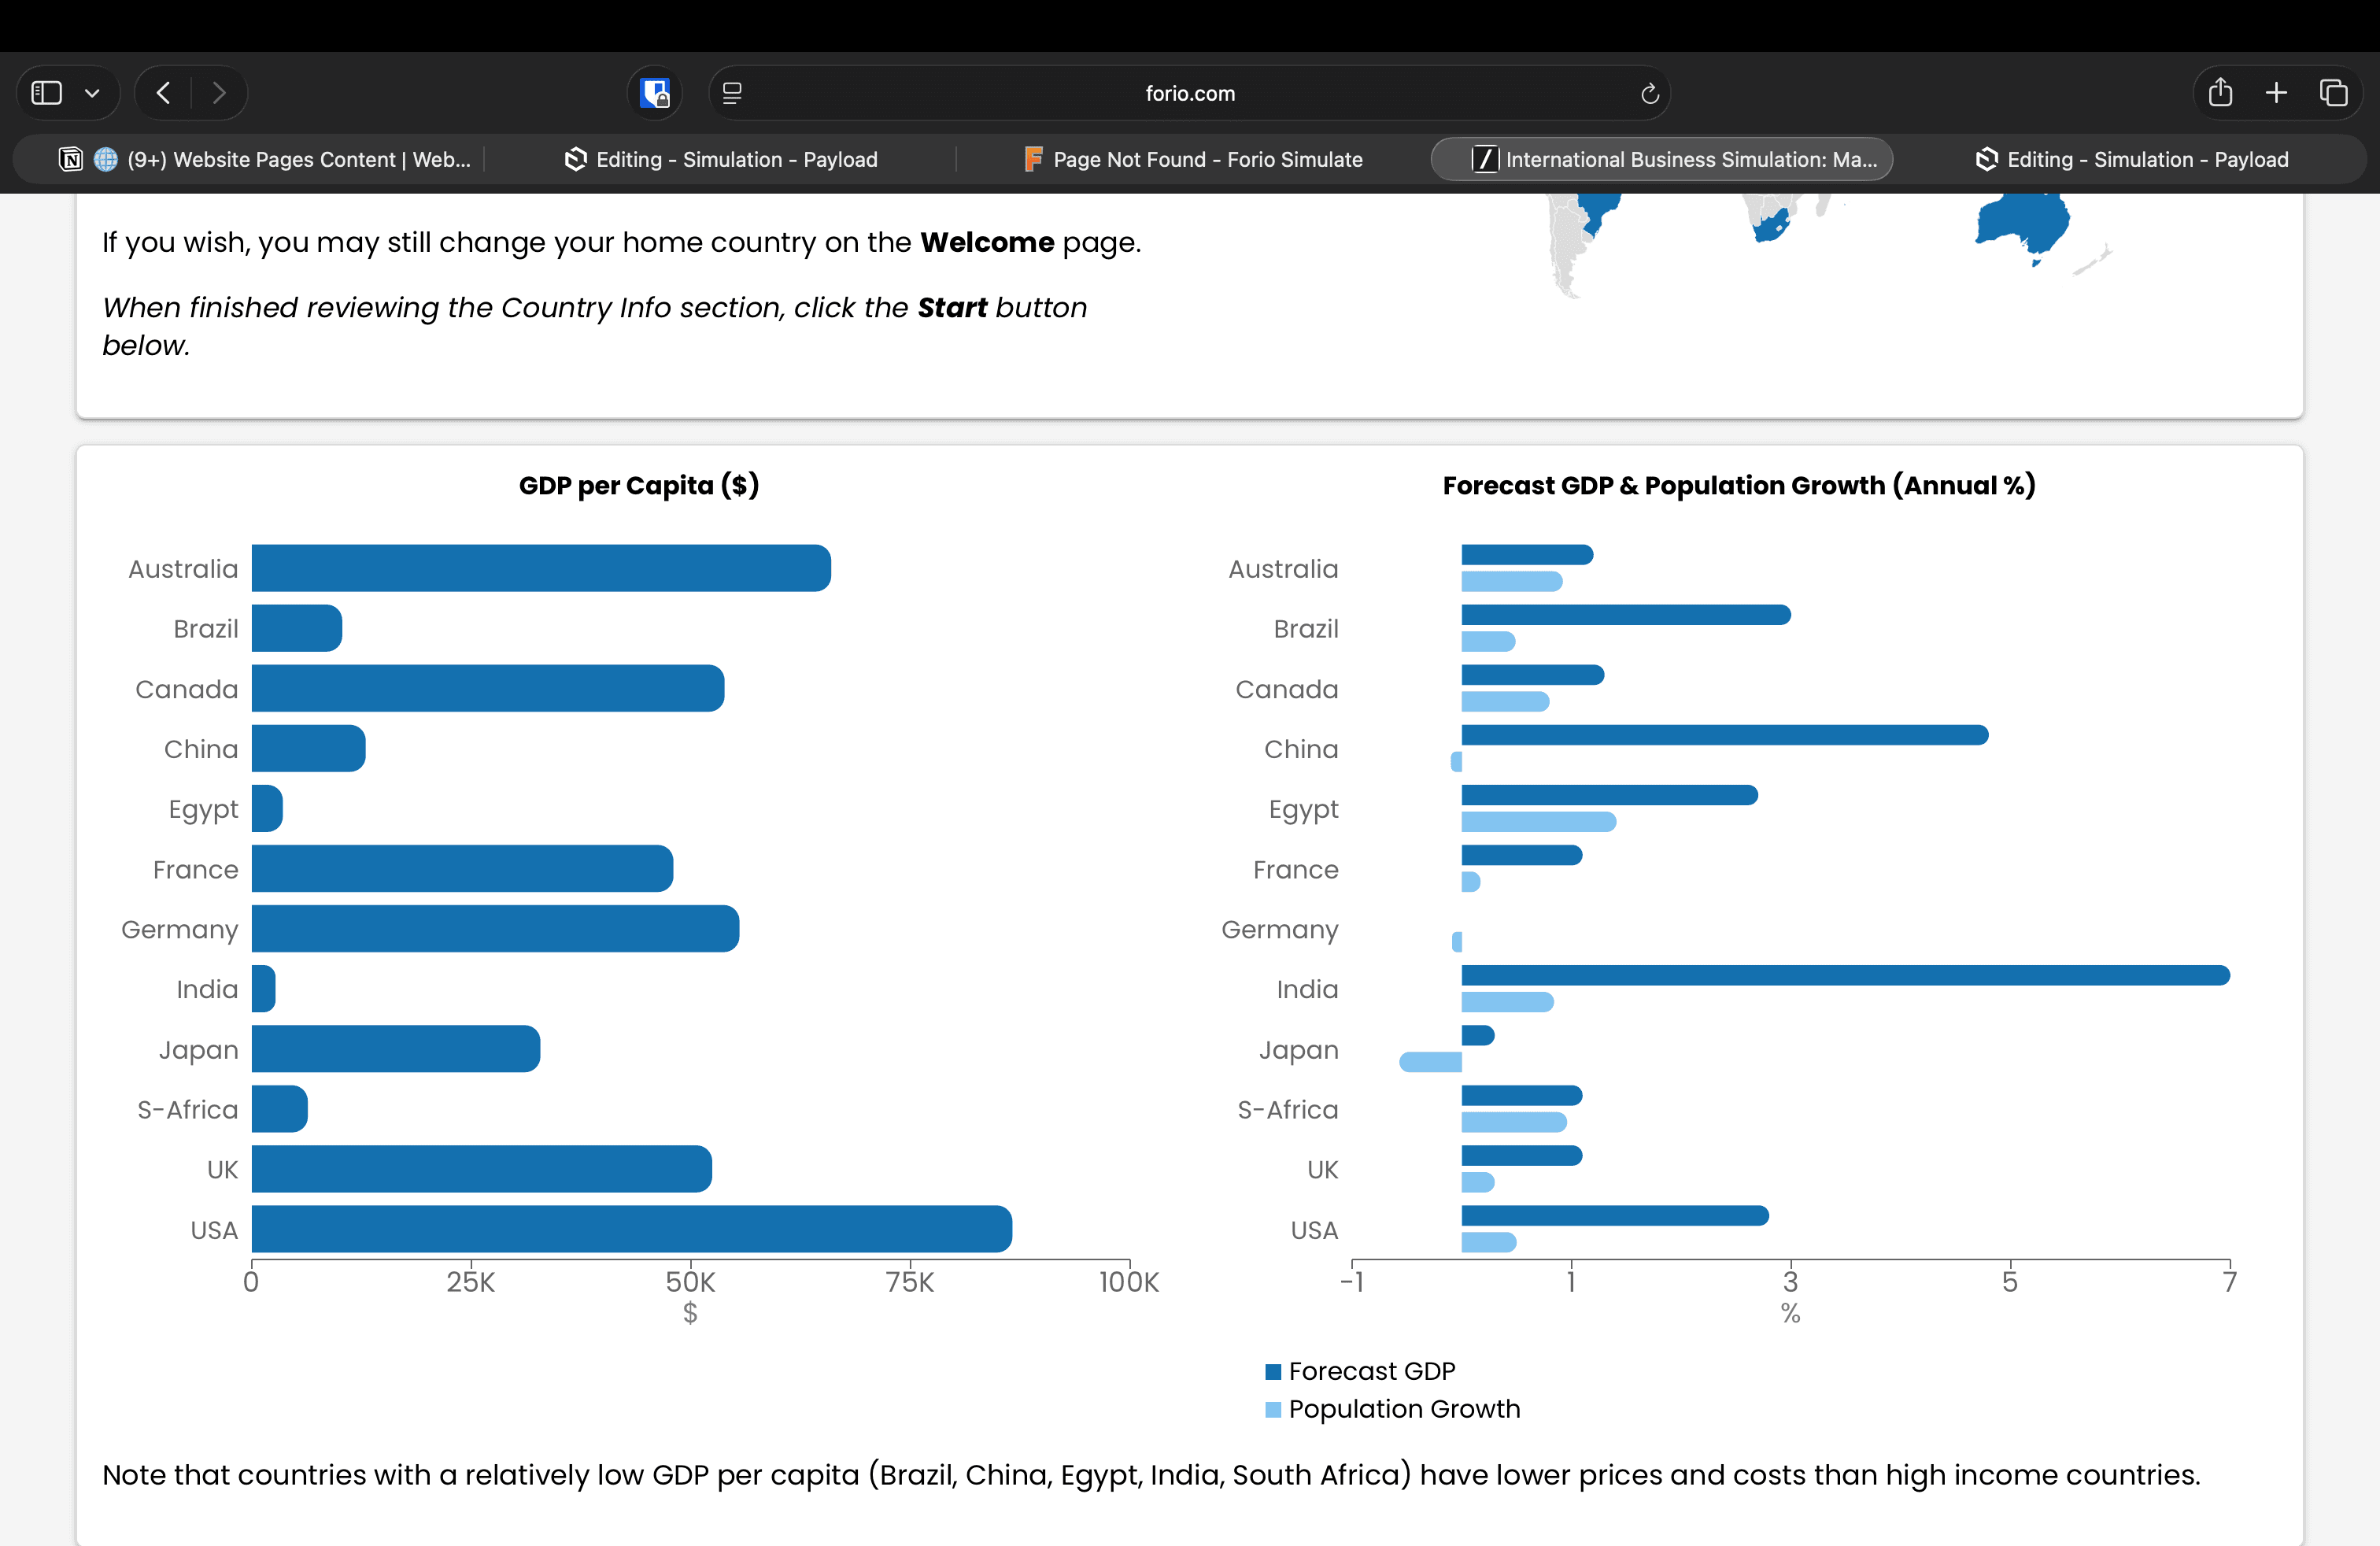The image size is (2380, 1546).
Task: Click the forio.com address bar
Action: pos(1189,93)
